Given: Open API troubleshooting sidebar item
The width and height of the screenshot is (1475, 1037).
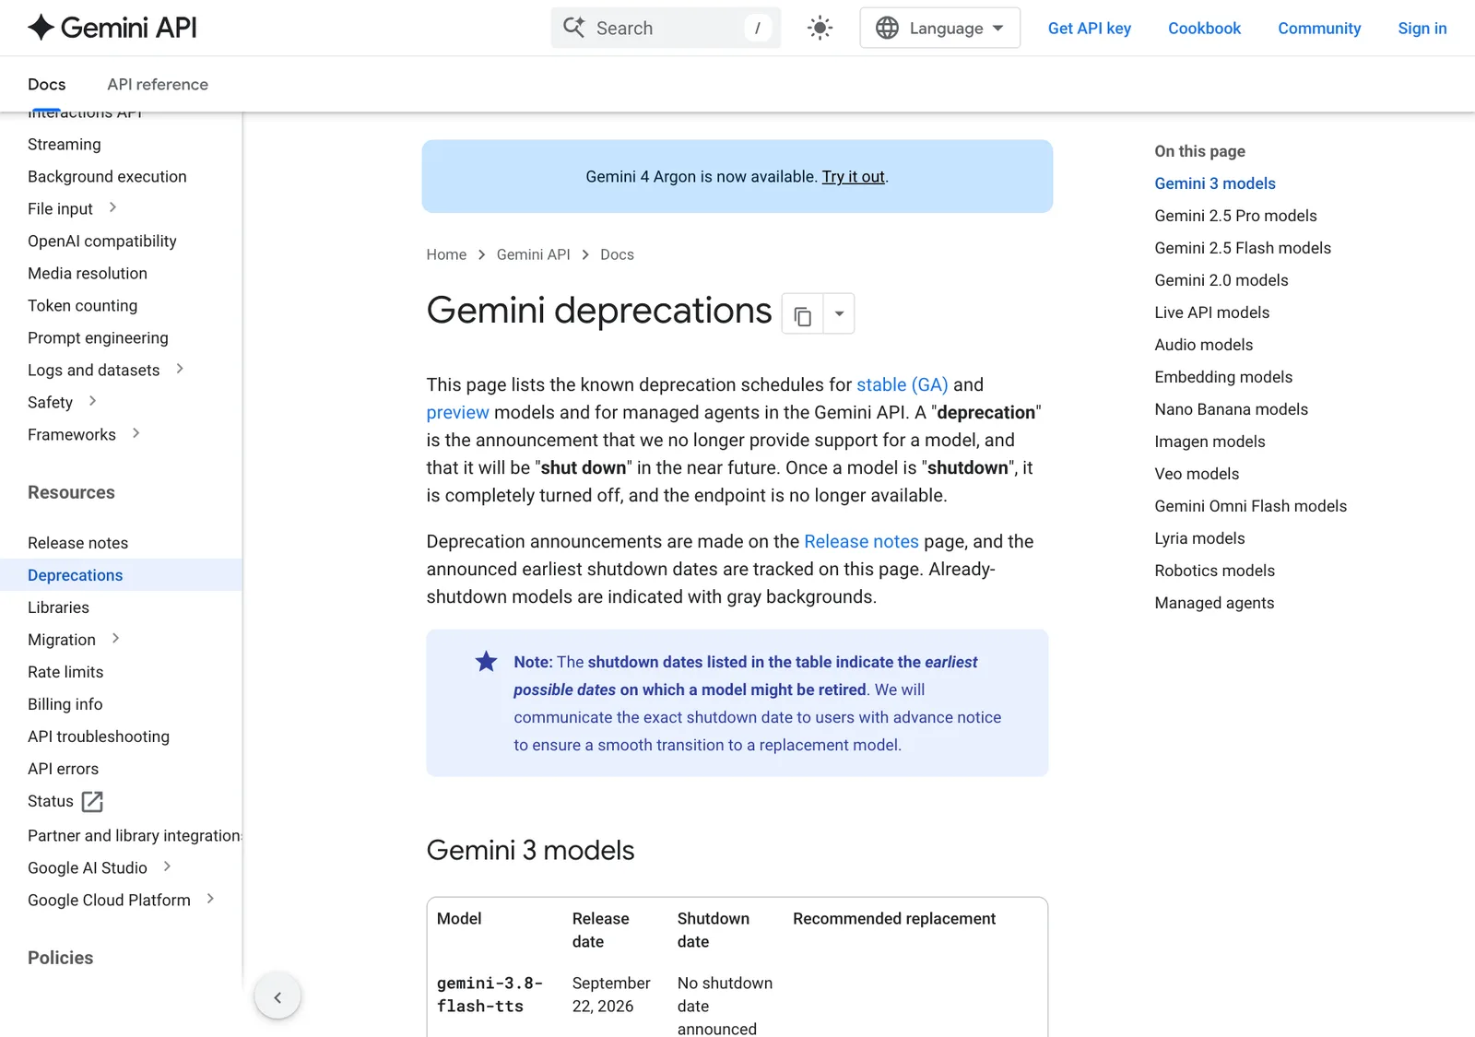Looking at the screenshot, I should [x=99, y=737].
